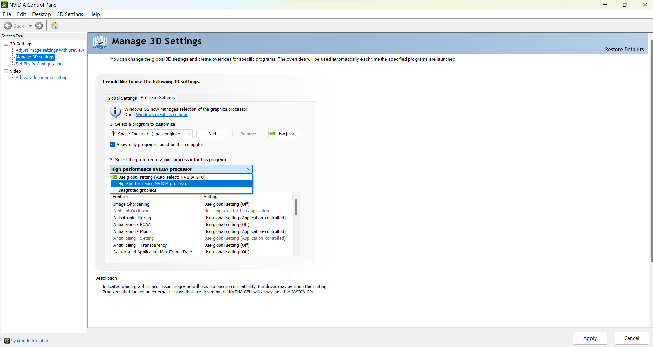Click the Home icon in toolbar

pyautogui.click(x=54, y=26)
